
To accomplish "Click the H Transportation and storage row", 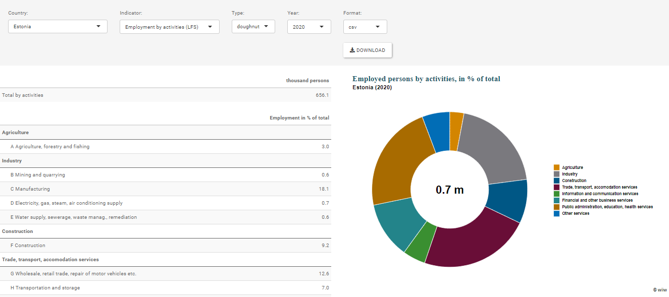I will tap(166, 288).
